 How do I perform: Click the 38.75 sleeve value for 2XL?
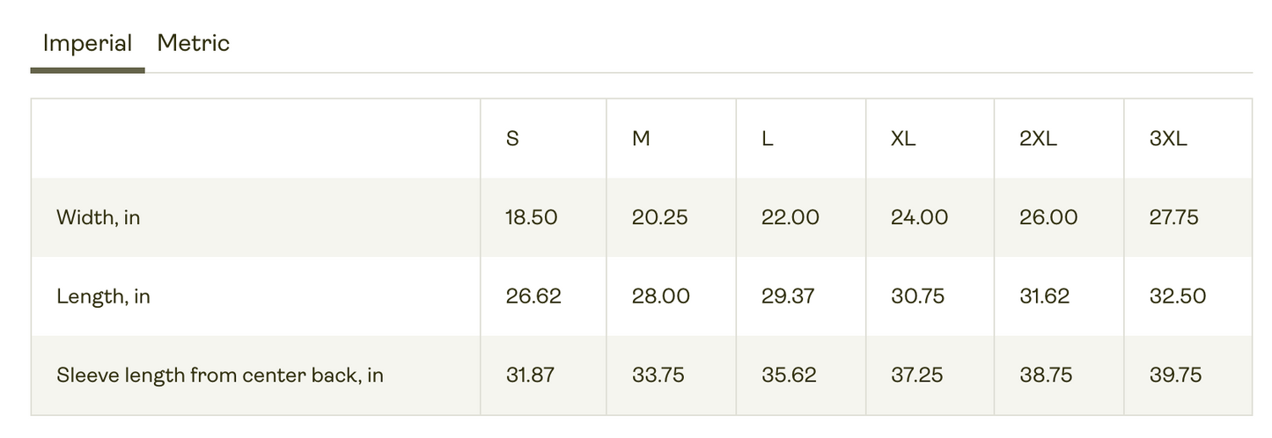tap(1046, 375)
